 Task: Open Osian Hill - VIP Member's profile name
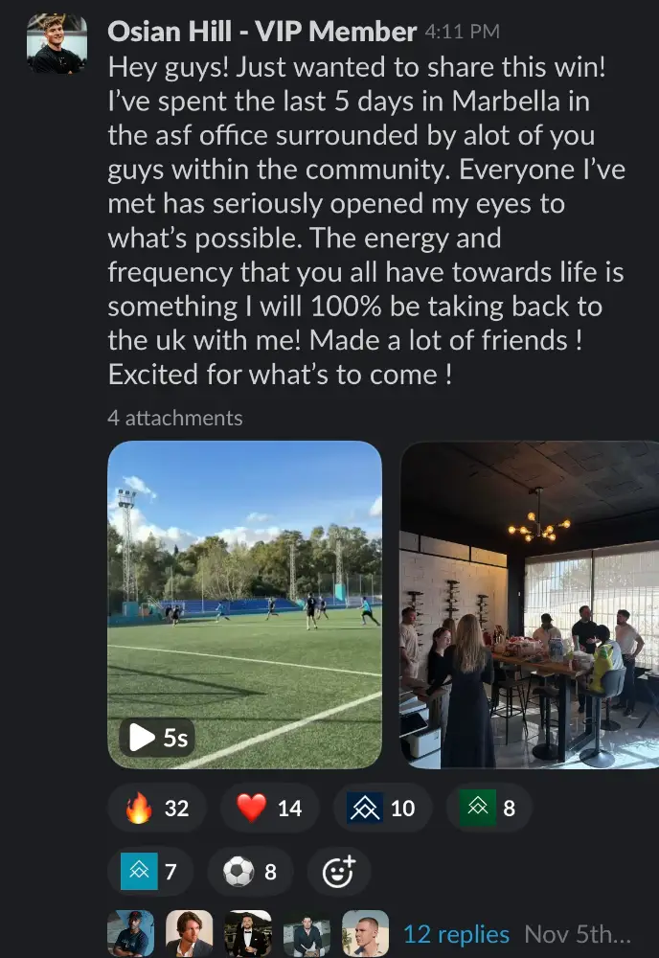coord(261,32)
